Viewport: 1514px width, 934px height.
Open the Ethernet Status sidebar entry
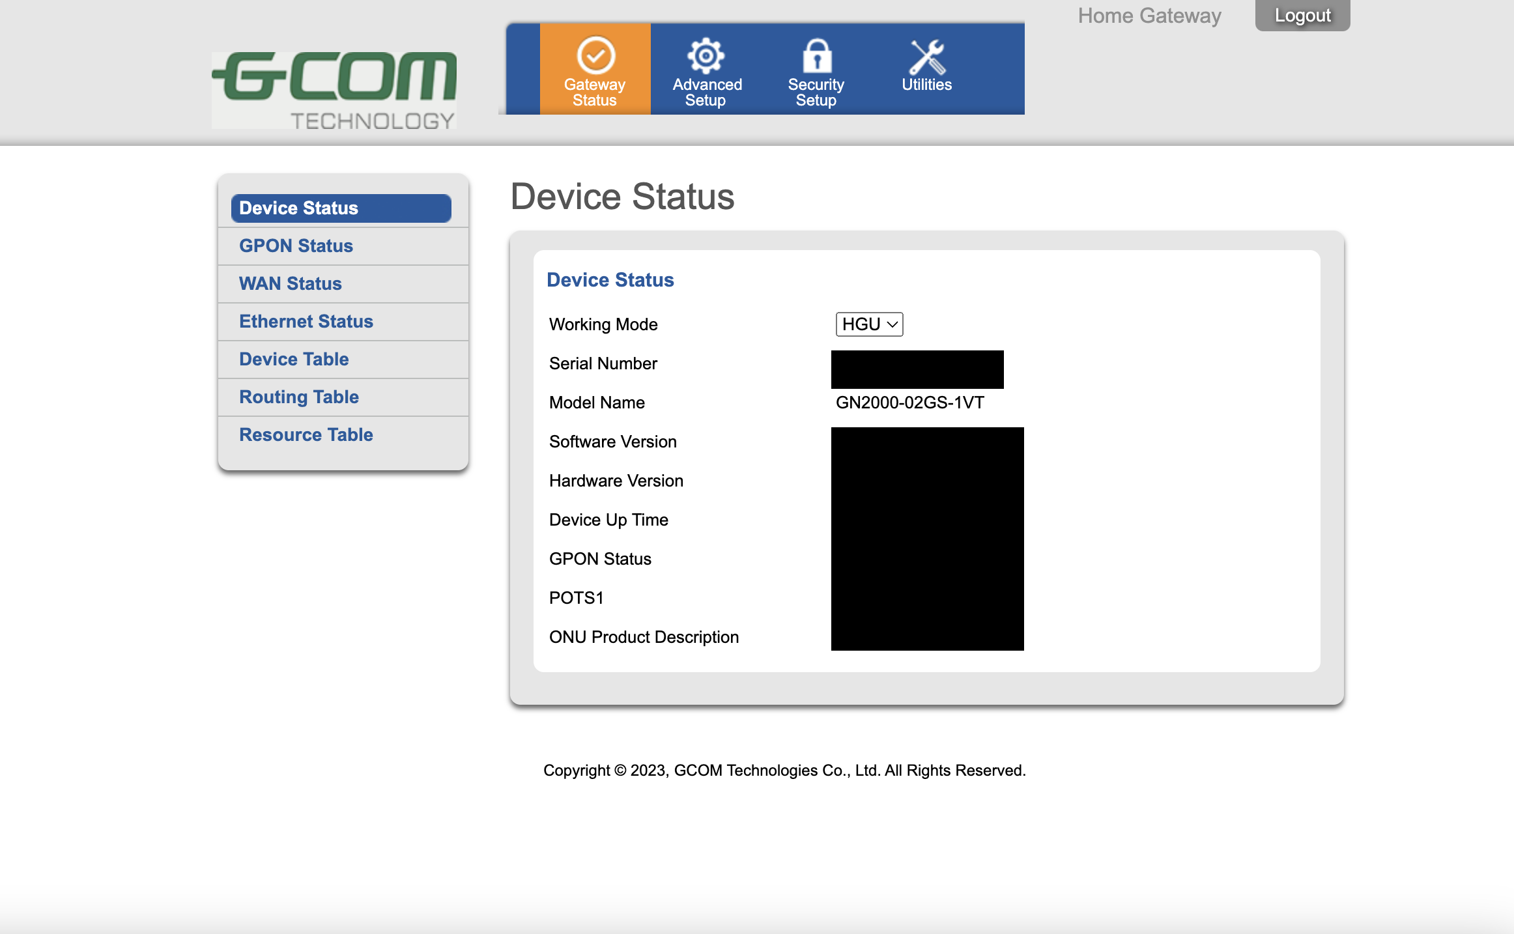pyautogui.click(x=306, y=322)
